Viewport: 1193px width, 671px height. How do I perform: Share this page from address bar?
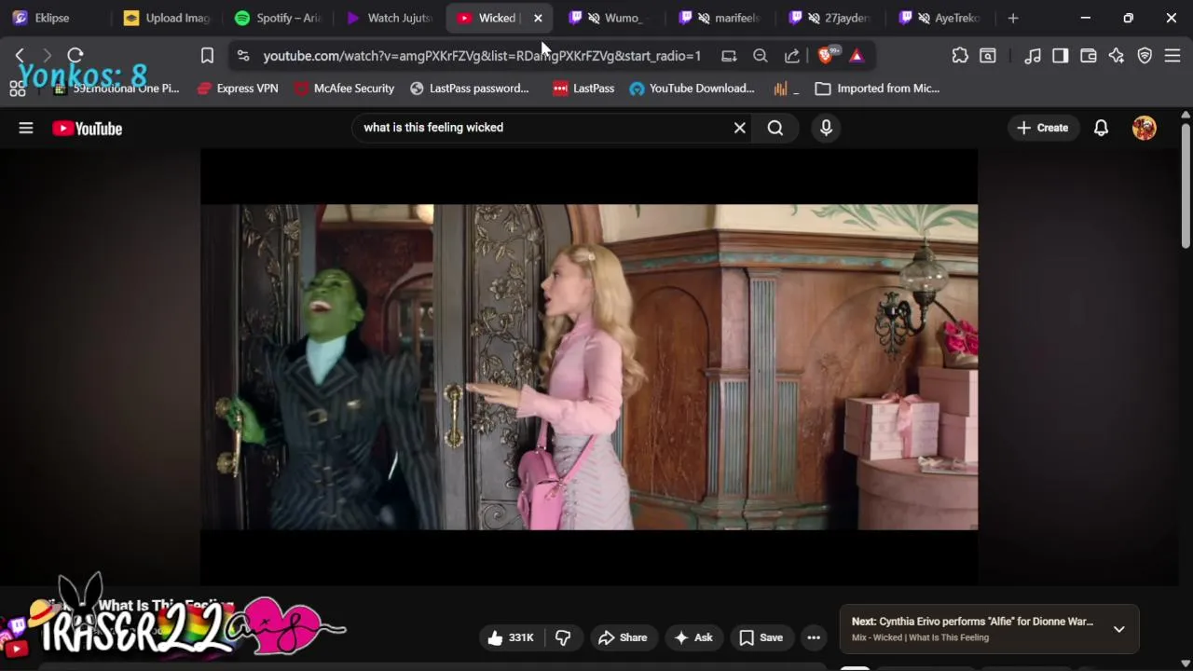(x=792, y=56)
